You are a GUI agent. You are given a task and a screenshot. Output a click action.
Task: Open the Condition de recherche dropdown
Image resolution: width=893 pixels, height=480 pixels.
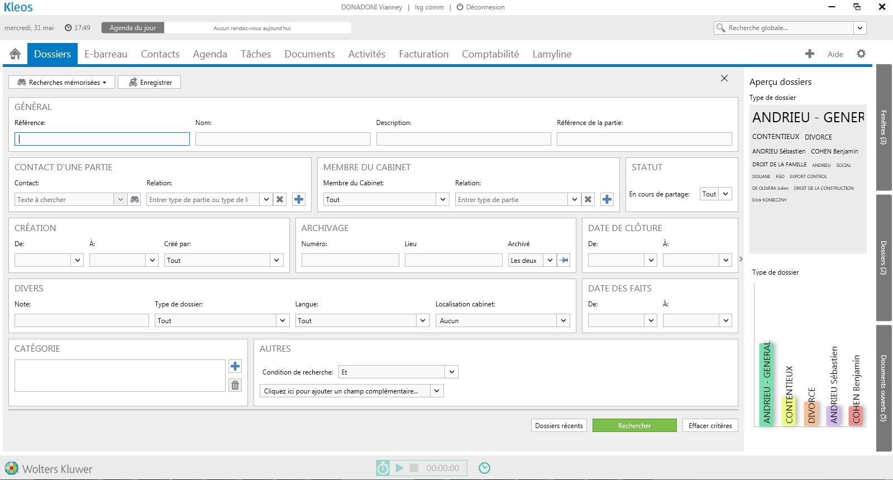(x=452, y=372)
